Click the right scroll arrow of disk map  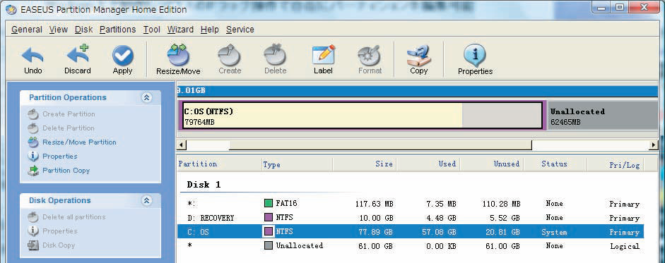coord(654,145)
